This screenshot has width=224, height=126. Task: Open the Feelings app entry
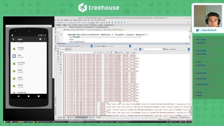pos(29,49)
